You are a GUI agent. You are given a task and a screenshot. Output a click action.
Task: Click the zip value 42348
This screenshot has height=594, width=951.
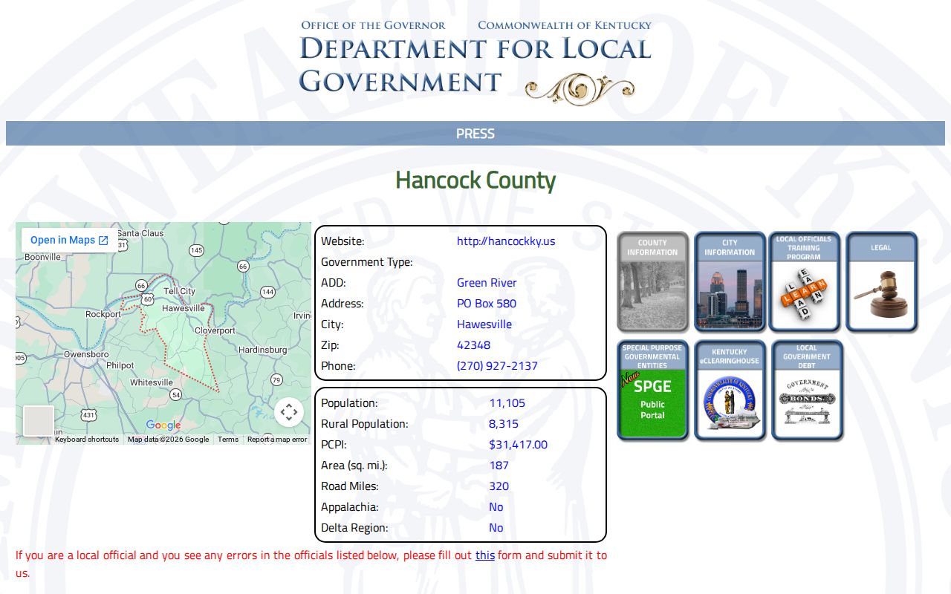click(x=473, y=345)
